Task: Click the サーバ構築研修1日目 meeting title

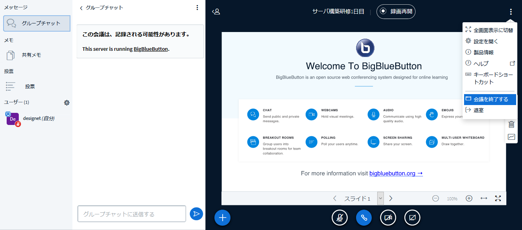Action: click(x=338, y=11)
